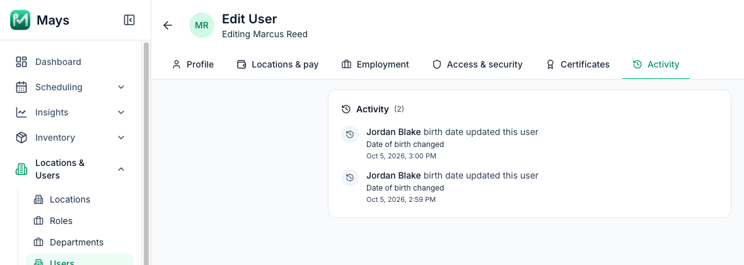This screenshot has height=265, width=744.
Task: Click Jordan Blake in the 3:00 PM entry
Action: [x=393, y=132]
